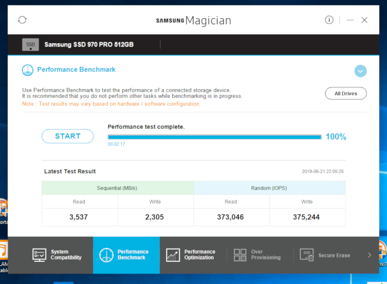Select the SSD drive icon in device bar
The height and width of the screenshot is (284, 387).
click(x=30, y=44)
